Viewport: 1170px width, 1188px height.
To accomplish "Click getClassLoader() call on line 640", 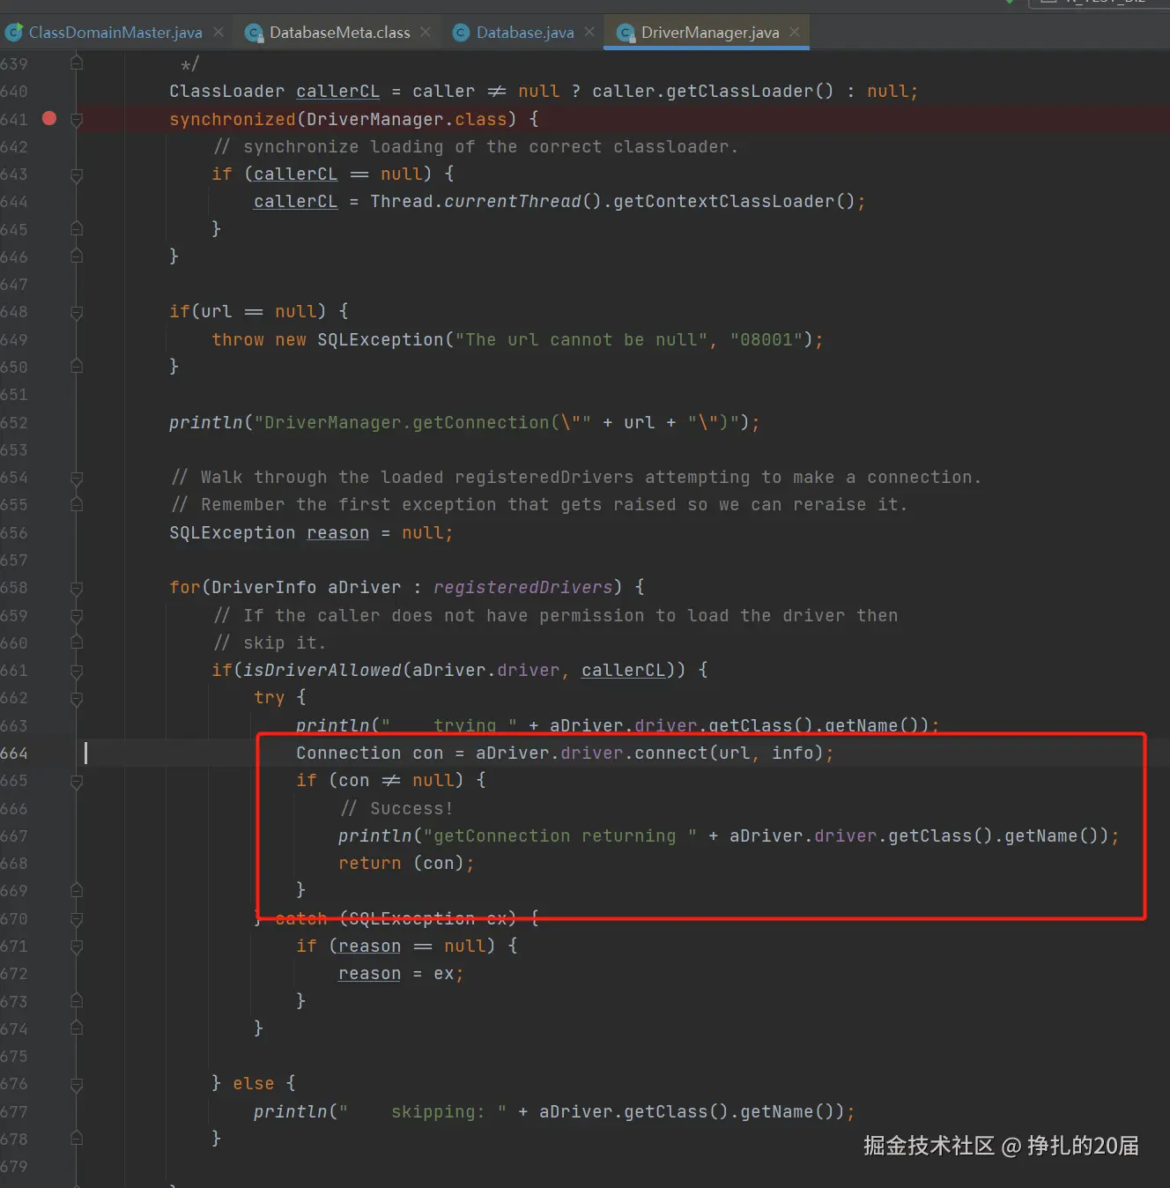I will point(750,92).
